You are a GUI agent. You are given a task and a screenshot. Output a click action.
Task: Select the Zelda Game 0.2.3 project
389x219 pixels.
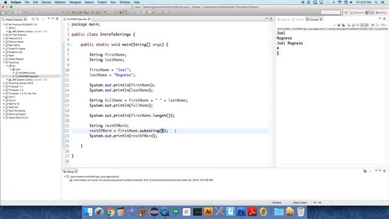click(18, 117)
